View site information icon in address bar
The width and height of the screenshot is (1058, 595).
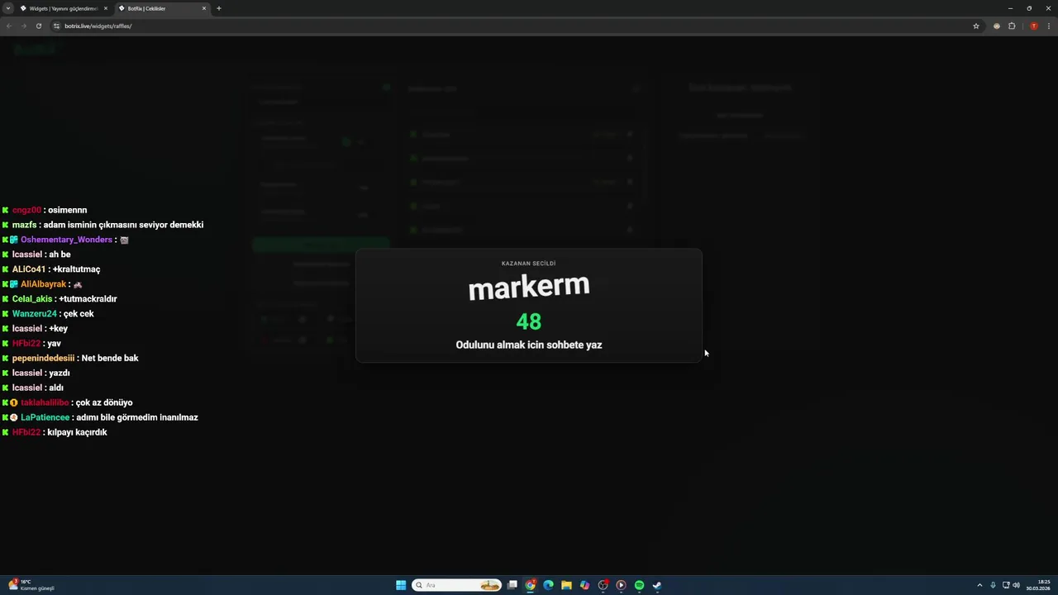tap(56, 26)
